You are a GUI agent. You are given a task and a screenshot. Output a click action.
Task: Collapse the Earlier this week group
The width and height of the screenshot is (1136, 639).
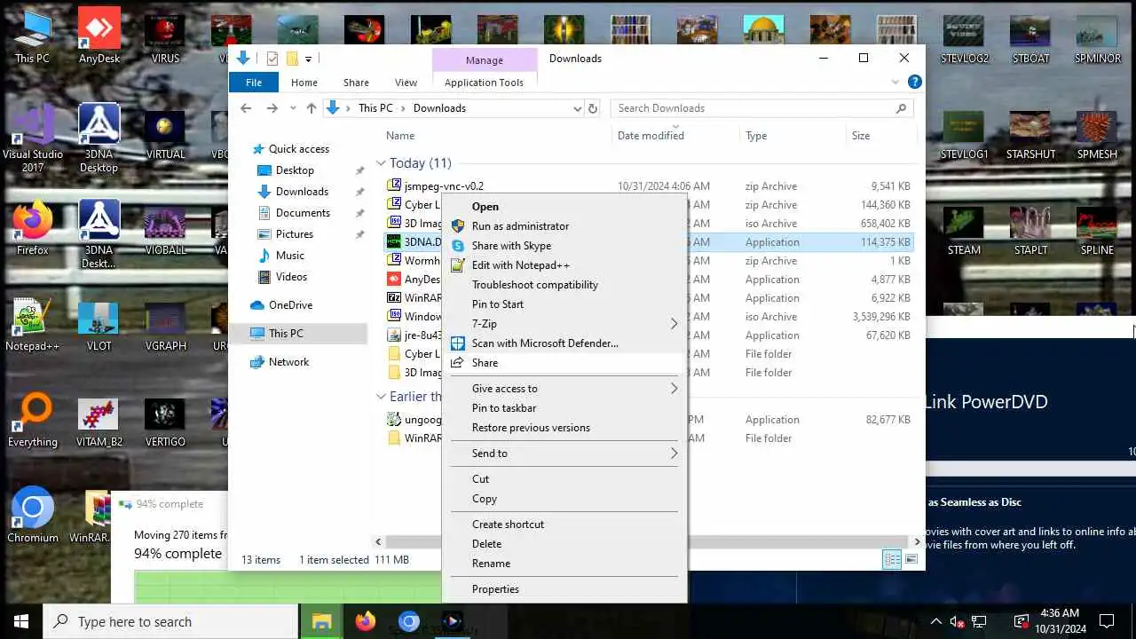point(380,397)
